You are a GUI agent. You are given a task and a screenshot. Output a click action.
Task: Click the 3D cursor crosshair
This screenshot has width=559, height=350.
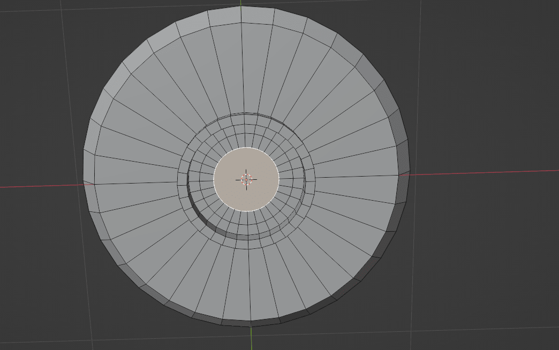[x=246, y=179]
